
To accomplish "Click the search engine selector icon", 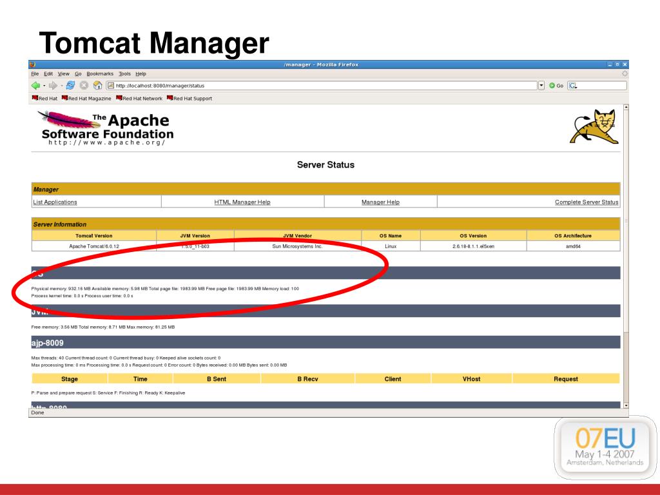I will click(573, 86).
